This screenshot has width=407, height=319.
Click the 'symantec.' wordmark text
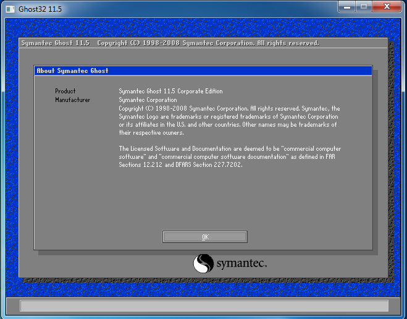click(x=241, y=263)
